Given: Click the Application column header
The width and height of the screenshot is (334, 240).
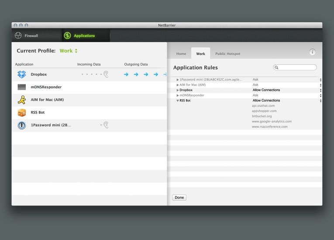Looking at the screenshot, I should (24, 64).
